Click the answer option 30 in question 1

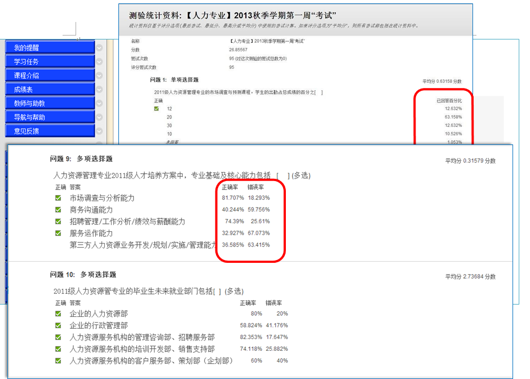(x=169, y=125)
